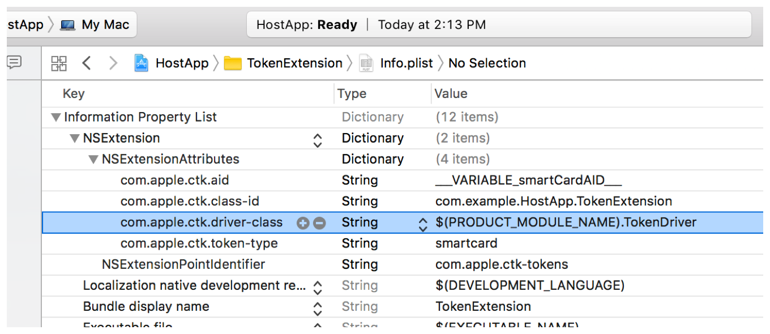Click the Info.plist file icon in breadcrumb
The image size is (770, 334).
(x=367, y=63)
